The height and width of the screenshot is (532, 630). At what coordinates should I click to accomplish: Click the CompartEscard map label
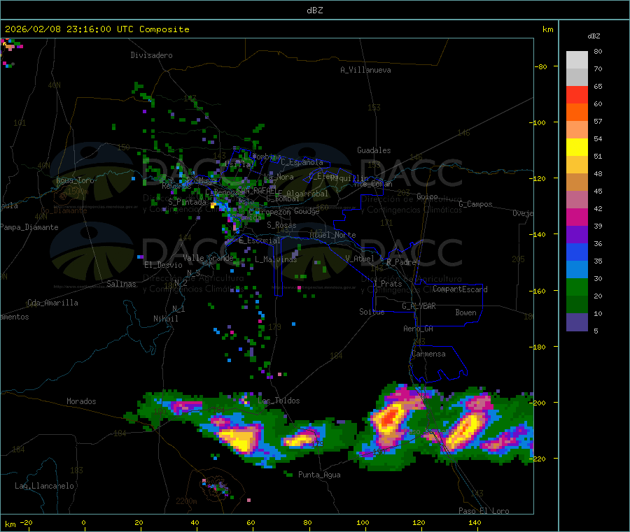pyautogui.click(x=460, y=289)
